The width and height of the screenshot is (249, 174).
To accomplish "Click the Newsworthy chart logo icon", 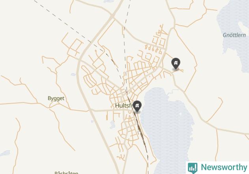I will pos(193,168).
